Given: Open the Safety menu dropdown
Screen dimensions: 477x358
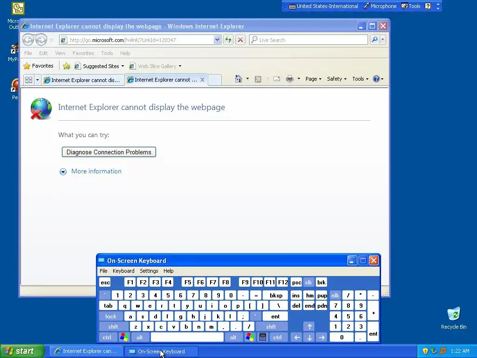Looking at the screenshot, I should point(337,79).
